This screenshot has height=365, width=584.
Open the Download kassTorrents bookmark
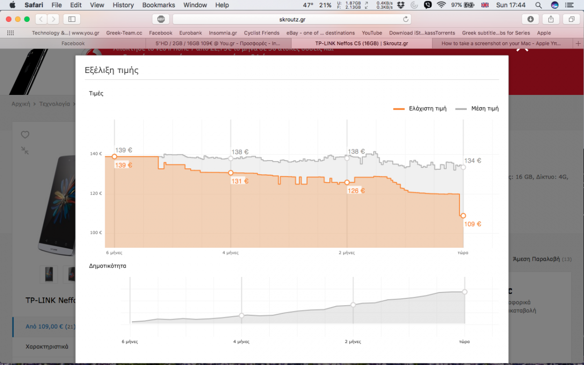click(x=422, y=33)
